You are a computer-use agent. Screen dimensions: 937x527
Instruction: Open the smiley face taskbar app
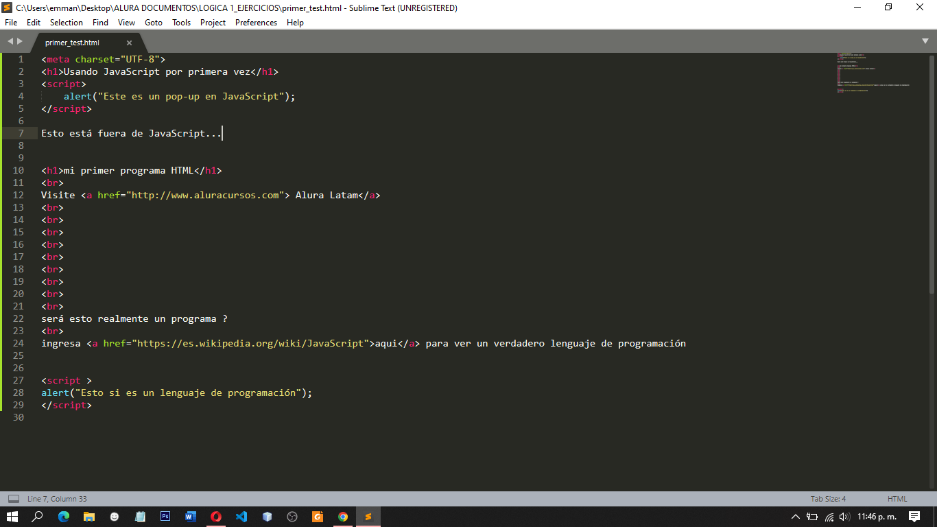click(x=115, y=517)
